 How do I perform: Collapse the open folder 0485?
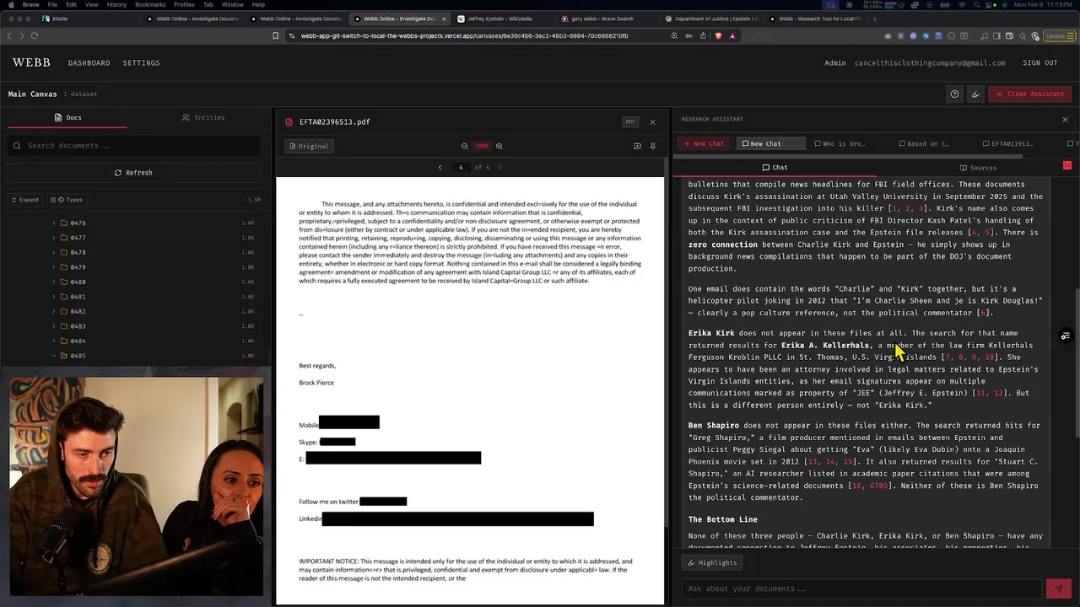[53, 356]
